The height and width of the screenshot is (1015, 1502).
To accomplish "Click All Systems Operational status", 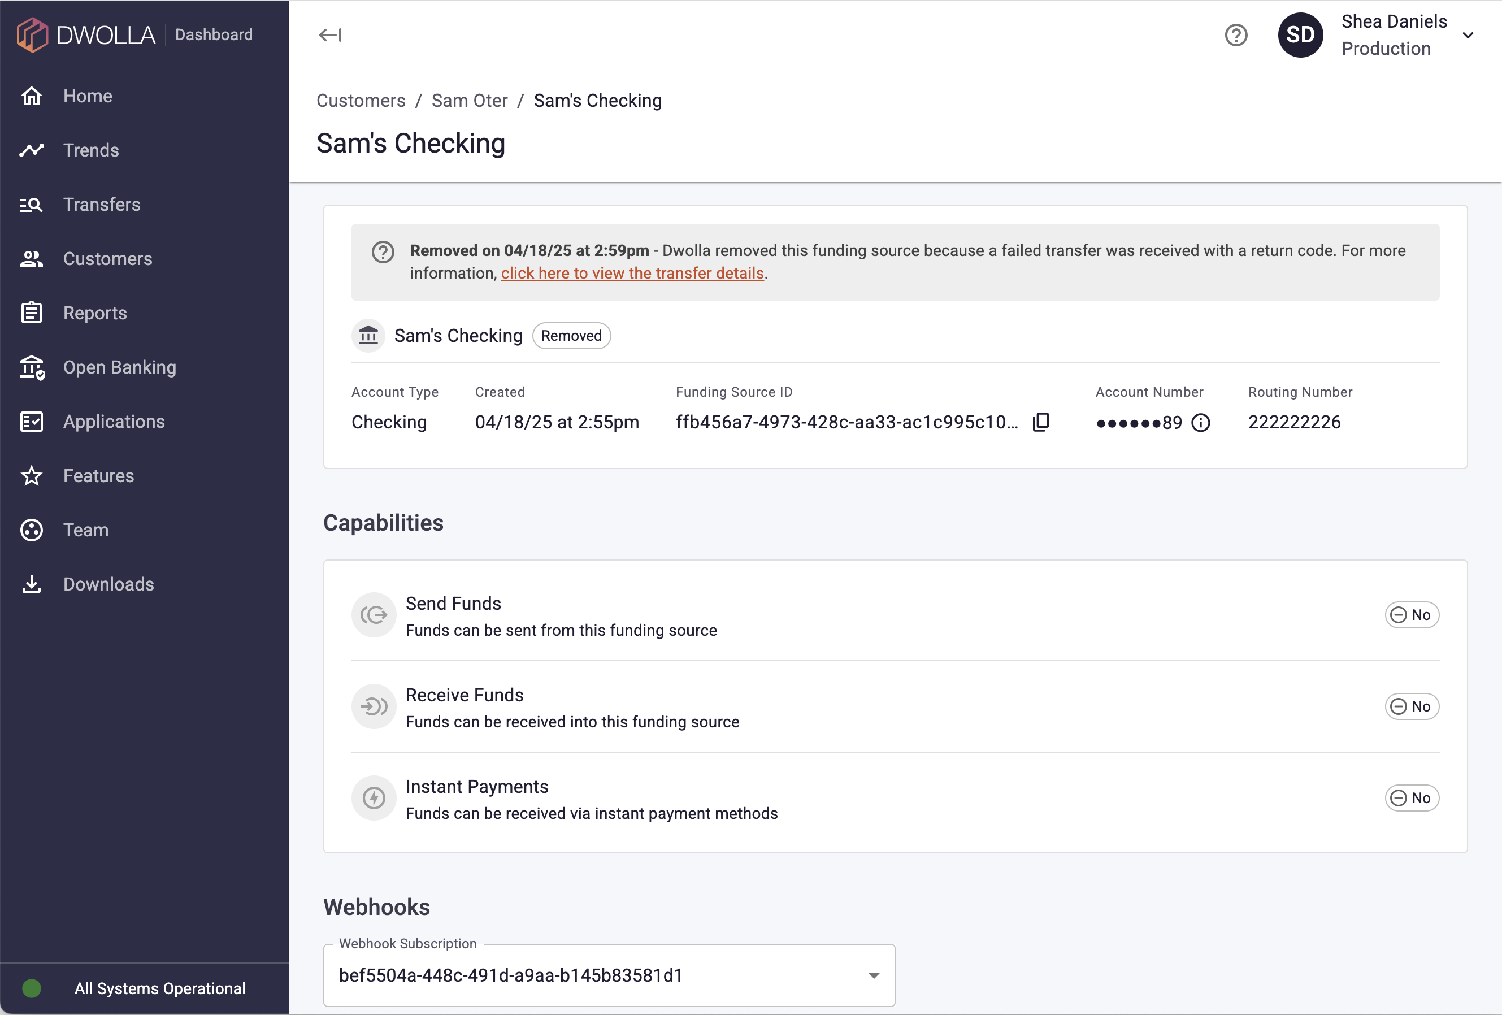I will click(159, 988).
